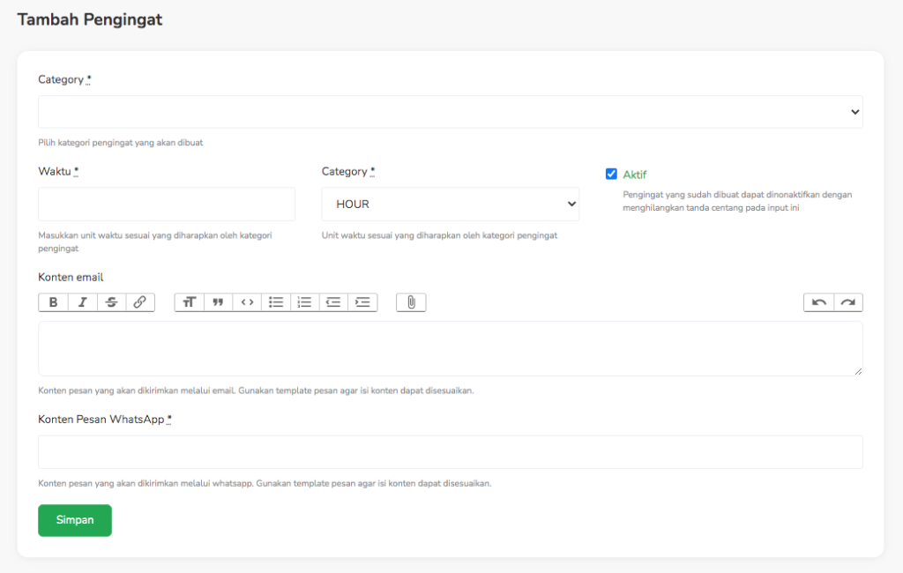Open the top Category dropdown
903x573 pixels.
tap(450, 112)
